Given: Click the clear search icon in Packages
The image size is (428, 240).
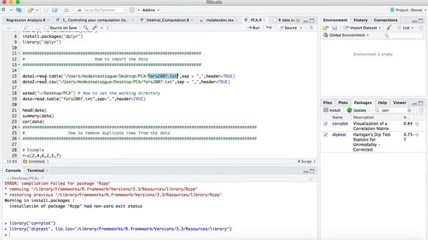Looking at the screenshot, I should point(409,110).
